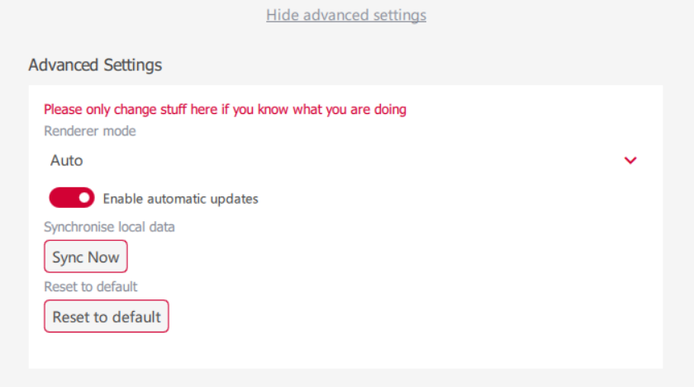
Task: Open the Renderer mode dropdown showing Auto
Action: [x=345, y=160]
